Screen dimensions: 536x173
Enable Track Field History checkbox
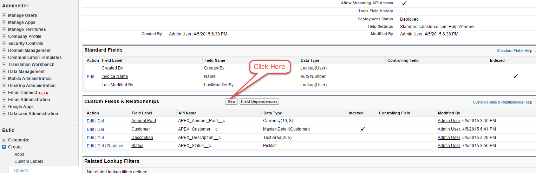coord(404,12)
